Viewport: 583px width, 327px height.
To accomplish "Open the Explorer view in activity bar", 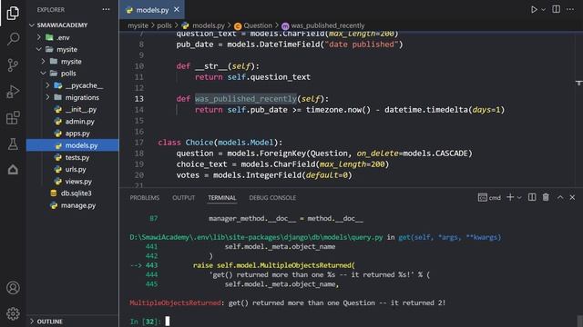I will coord(13,13).
